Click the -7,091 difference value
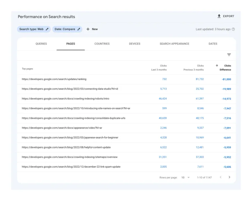The height and width of the screenshot is (201, 252). (227, 128)
